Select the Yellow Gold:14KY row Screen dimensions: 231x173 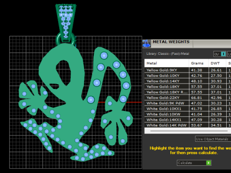point(188,81)
